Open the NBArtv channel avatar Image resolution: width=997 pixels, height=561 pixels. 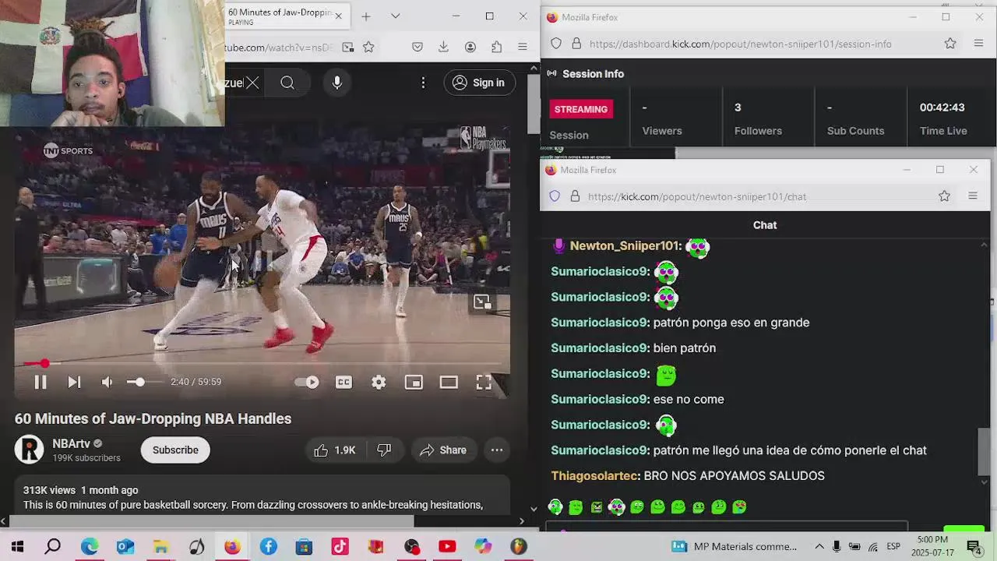click(x=30, y=450)
